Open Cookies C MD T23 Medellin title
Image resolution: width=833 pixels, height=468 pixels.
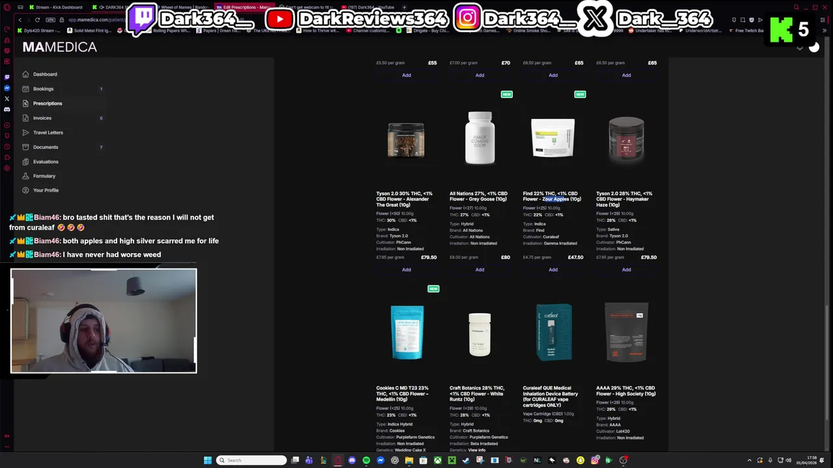point(402,394)
